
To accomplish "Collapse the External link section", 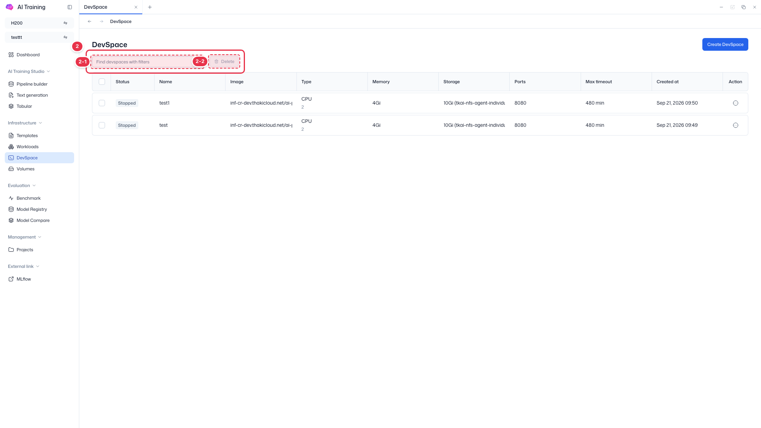I will coord(24,266).
